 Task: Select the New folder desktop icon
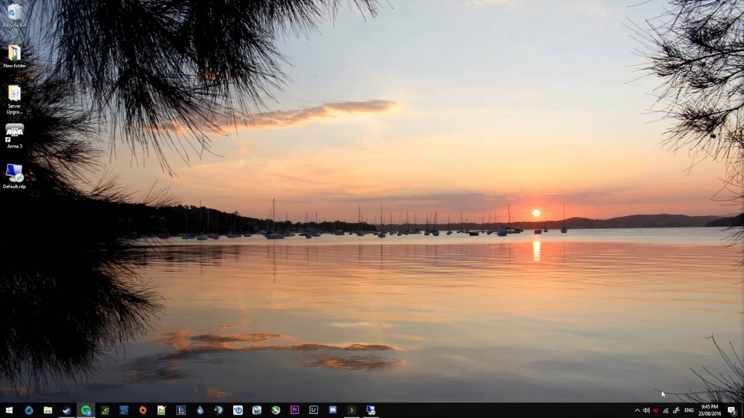pyautogui.click(x=15, y=57)
